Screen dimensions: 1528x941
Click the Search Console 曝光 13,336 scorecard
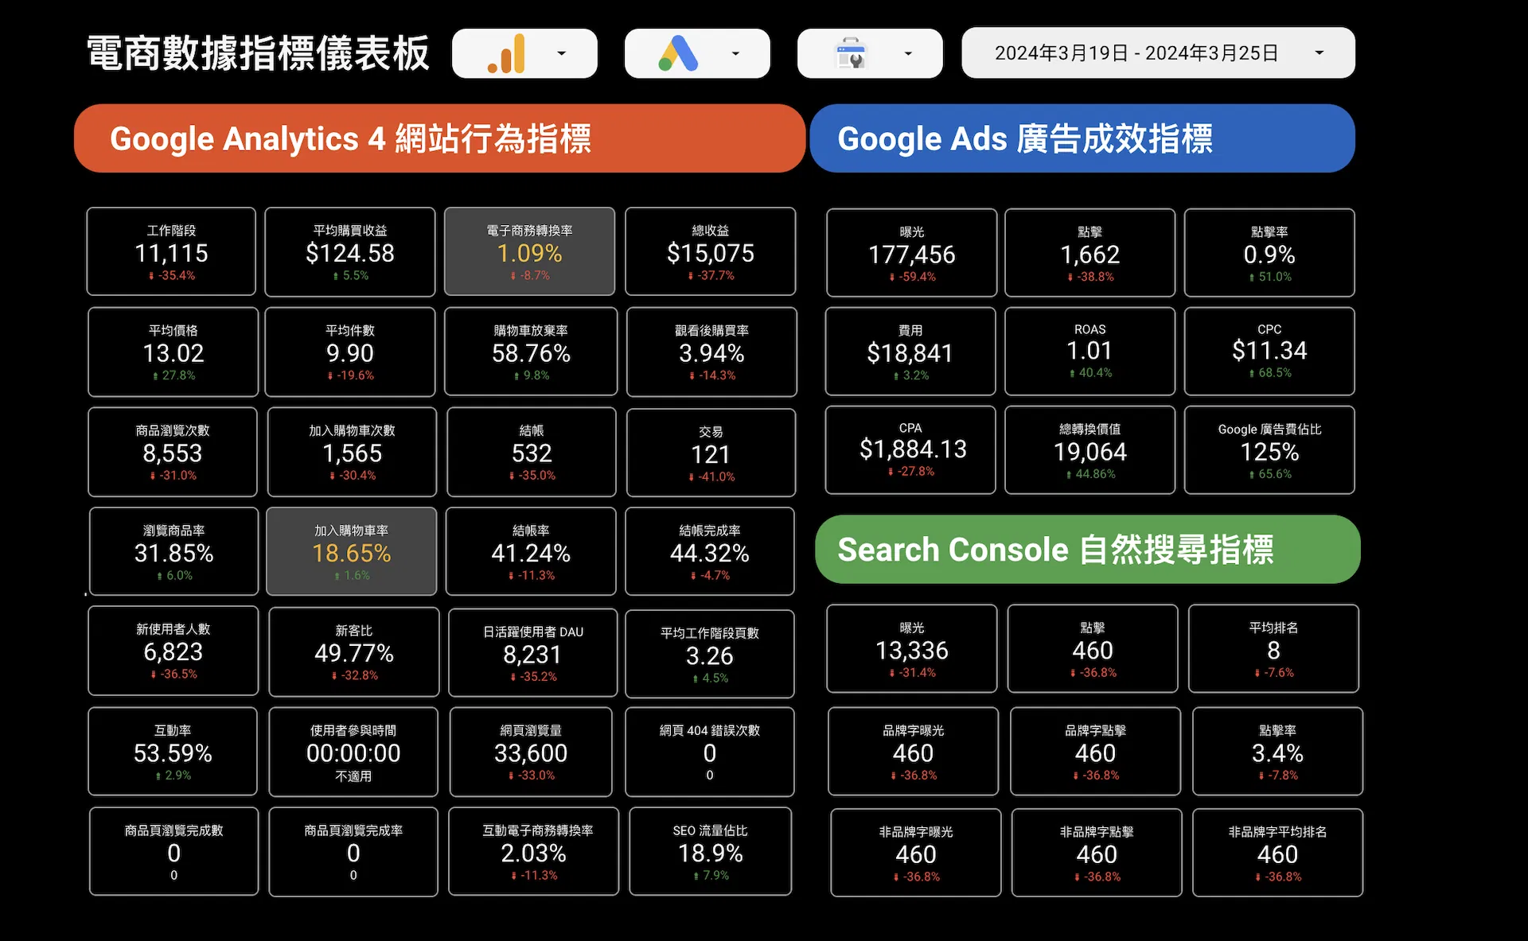(912, 648)
